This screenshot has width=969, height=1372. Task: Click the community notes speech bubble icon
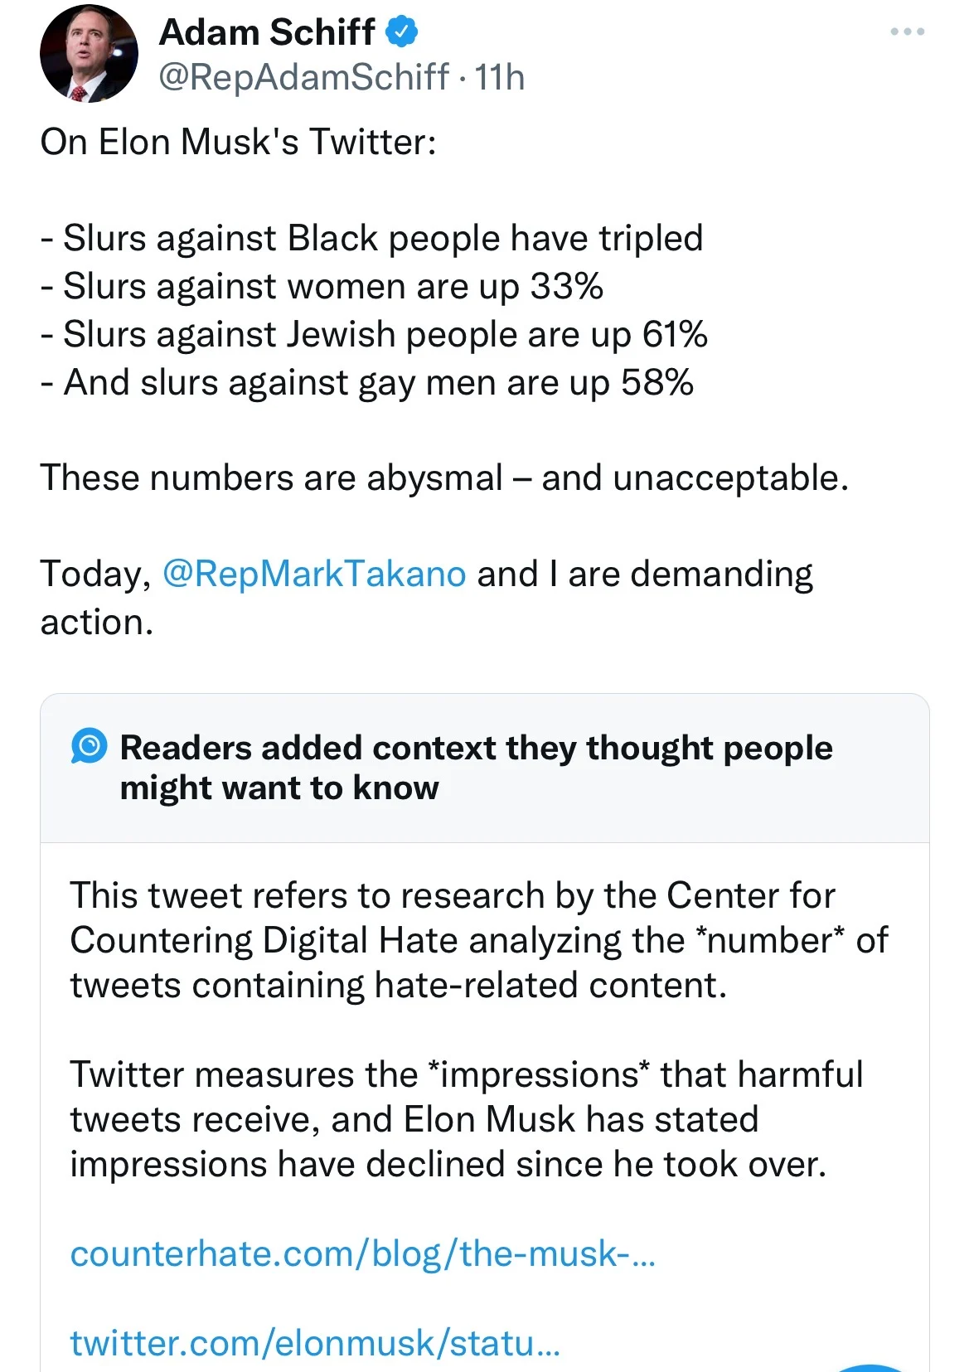90,747
